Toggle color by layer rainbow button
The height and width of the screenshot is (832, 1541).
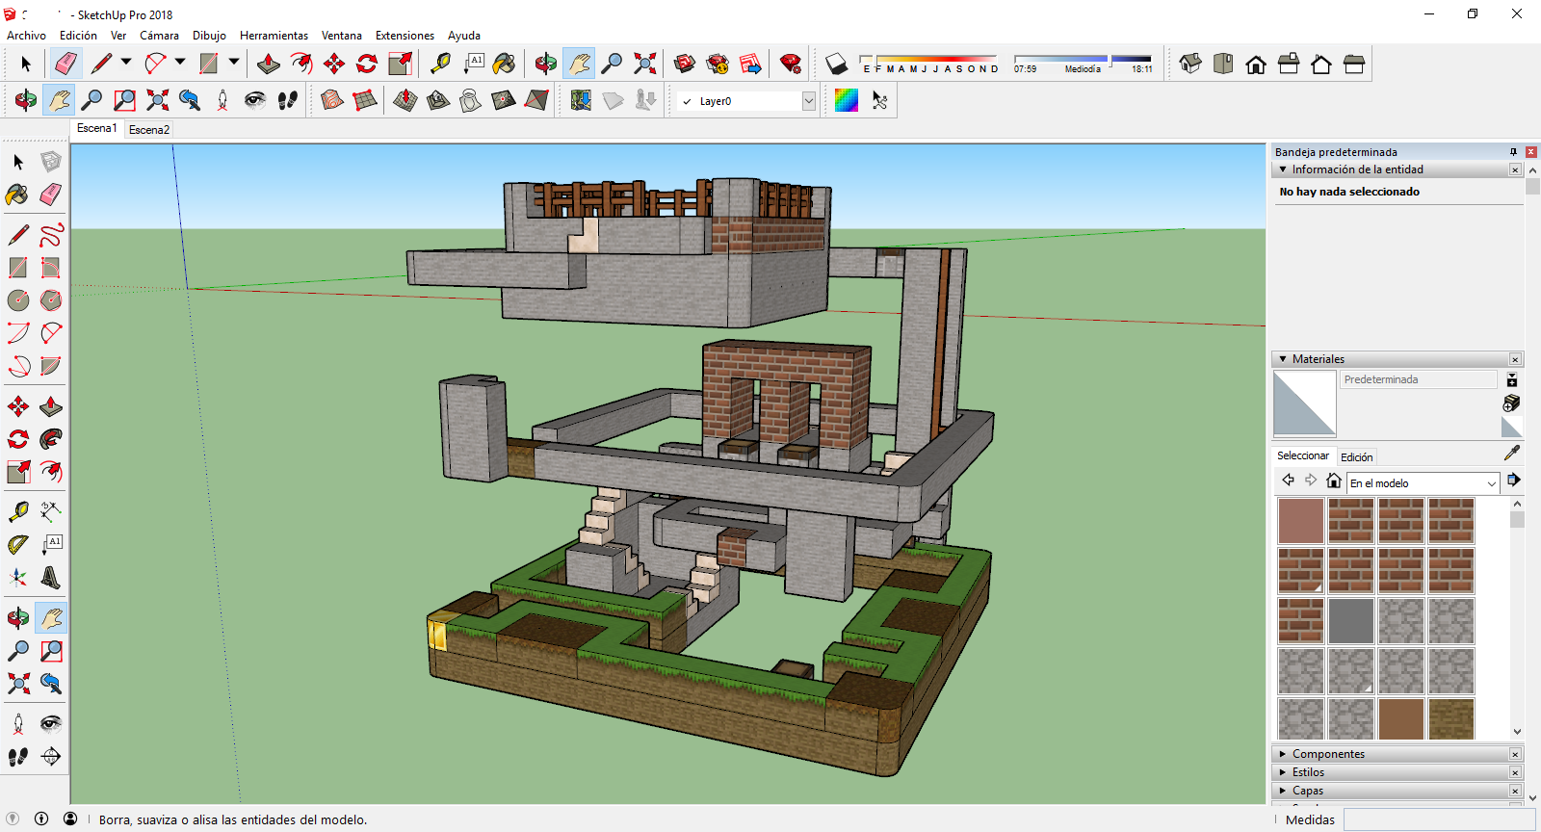pyautogui.click(x=847, y=100)
